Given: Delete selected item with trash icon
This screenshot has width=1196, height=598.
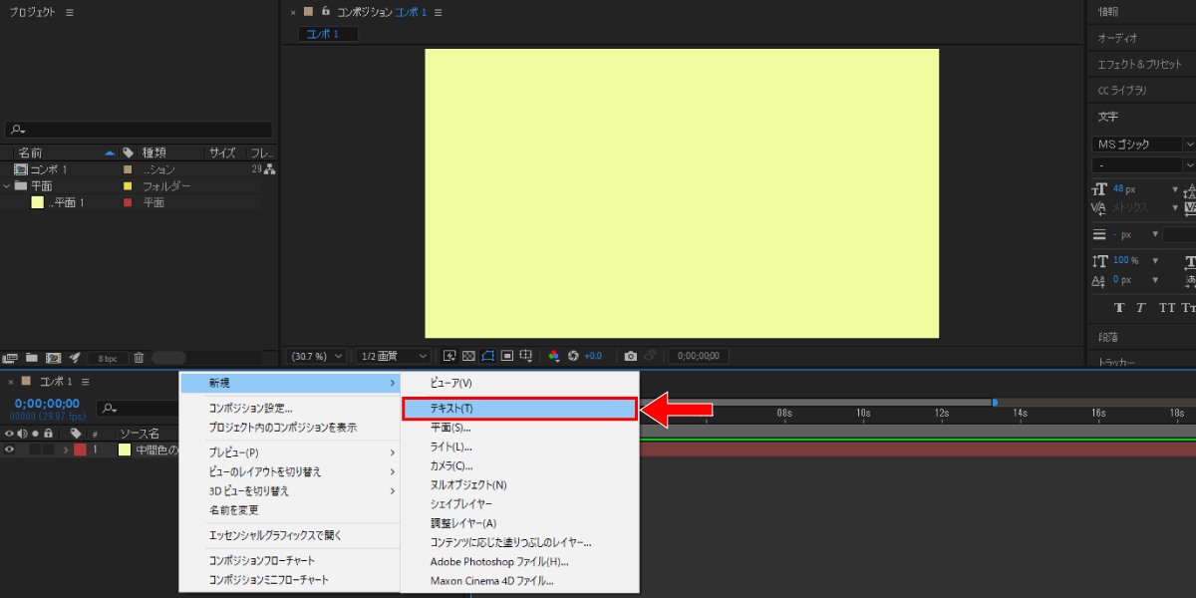Looking at the screenshot, I should [x=140, y=357].
